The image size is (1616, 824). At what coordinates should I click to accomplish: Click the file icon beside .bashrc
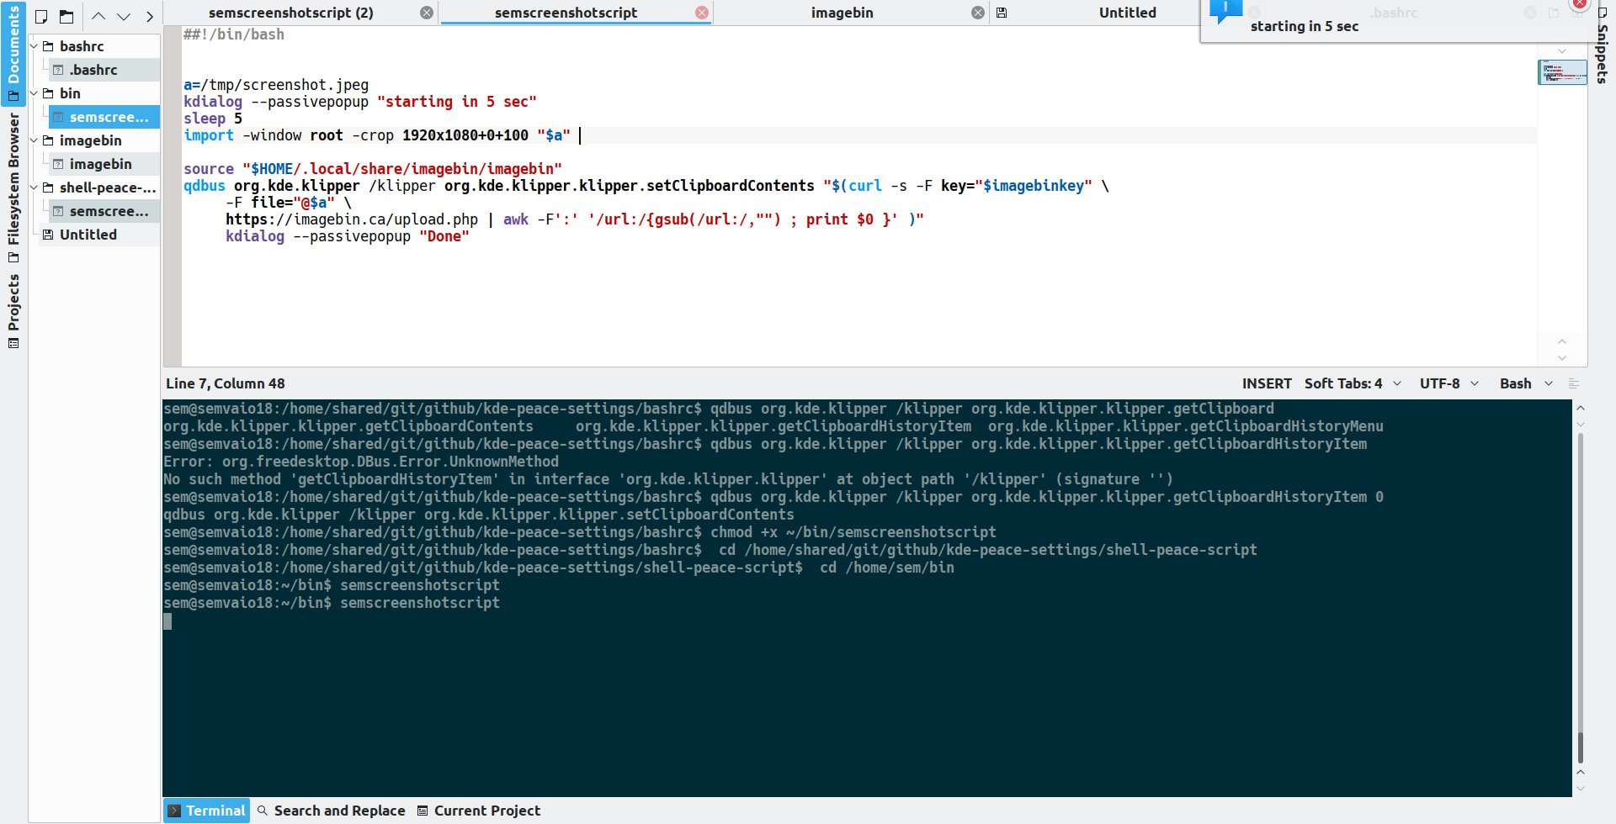[58, 70]
